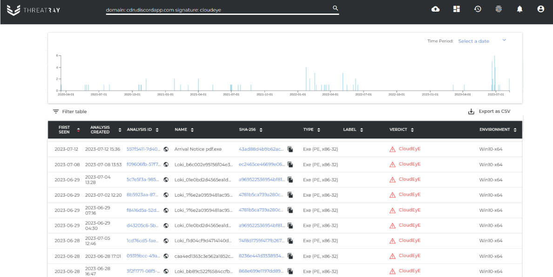Click the Export as CSV download icon
This screenshot has height=277, width=553.
click(471, 112)
